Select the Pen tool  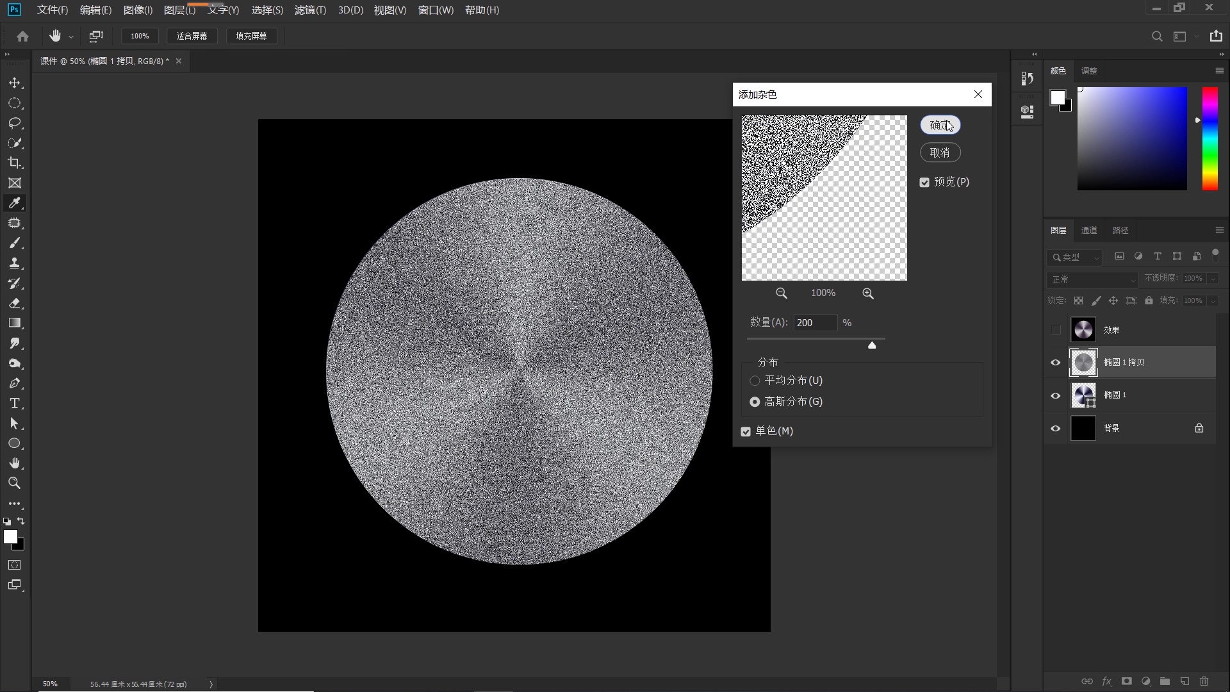[x=15, y=383]
